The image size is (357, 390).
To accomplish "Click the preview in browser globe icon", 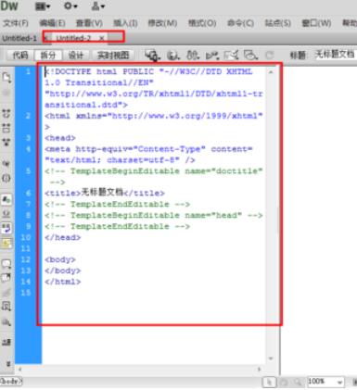I will [173, 56].
